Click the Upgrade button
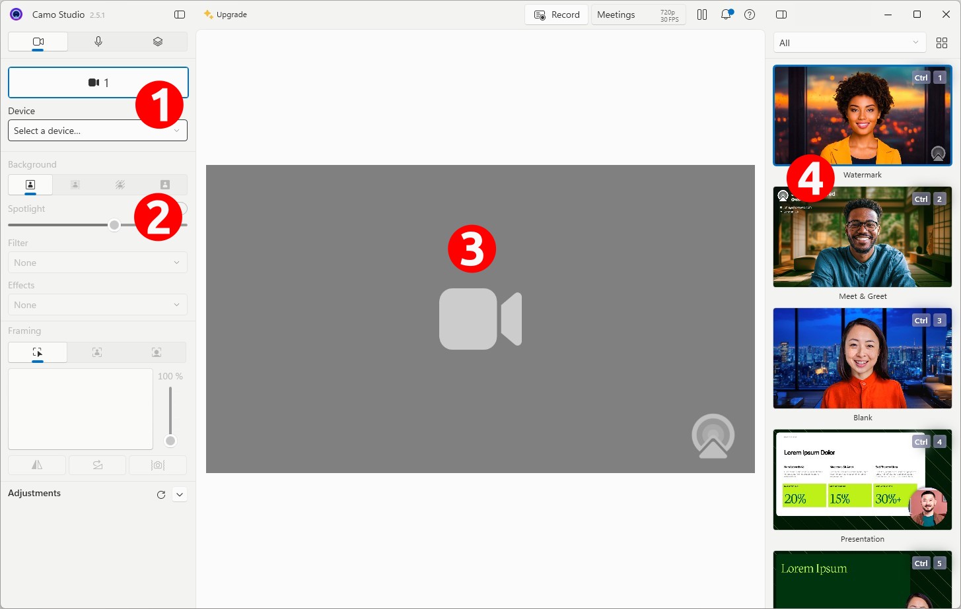Screen dimensions: 961x609 tap(225, 14)
